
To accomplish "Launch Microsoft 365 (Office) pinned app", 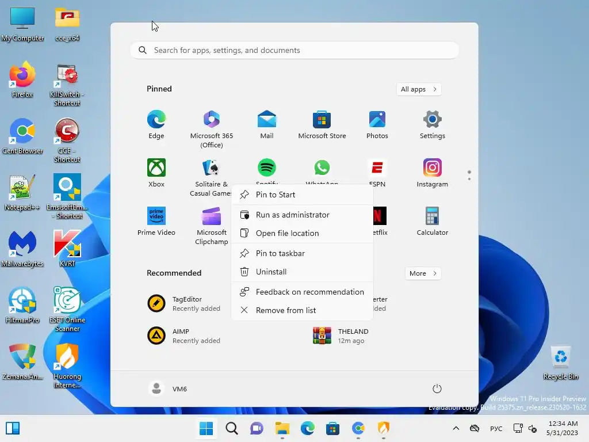I will 212,129.
